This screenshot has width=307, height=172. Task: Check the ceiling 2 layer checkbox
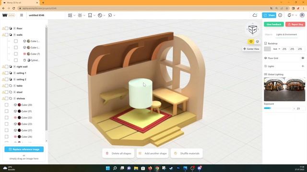pos(6,79)
